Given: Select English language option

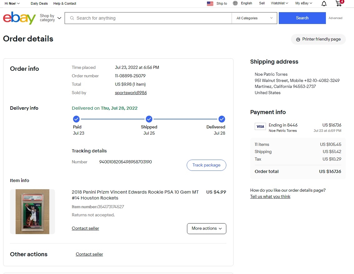Looking at the screenshot, I should click(x=246, y=3).
